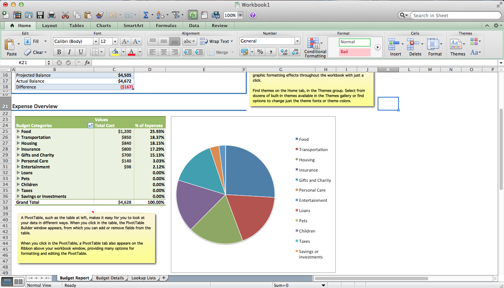Save the workbook using the floppy icon

click(x=40, y=15)
